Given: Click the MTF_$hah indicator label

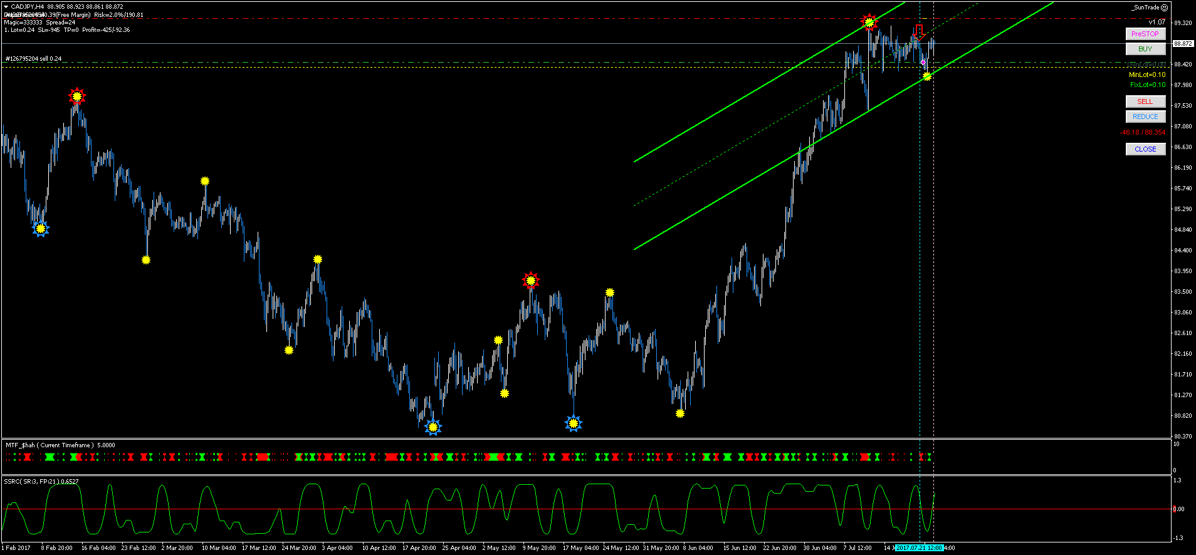Looking at the screenshot, I should coord(60,445).
